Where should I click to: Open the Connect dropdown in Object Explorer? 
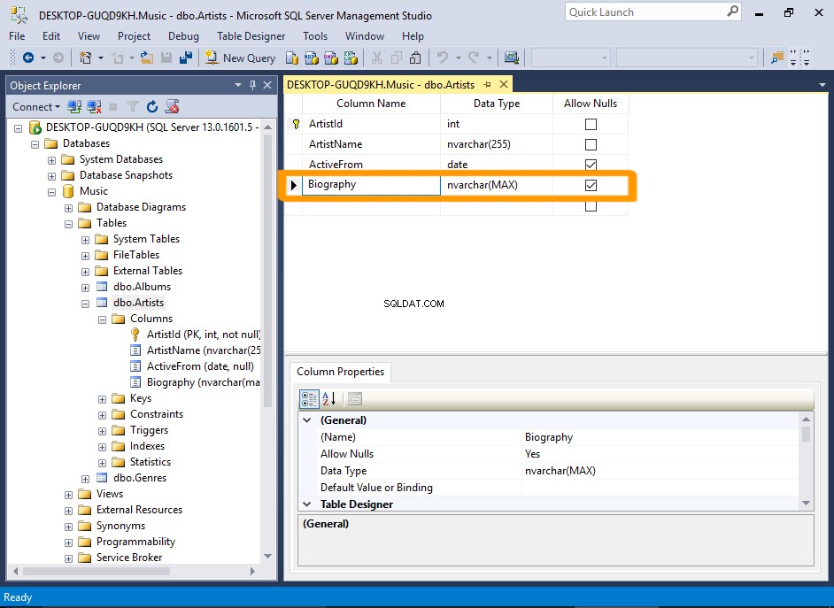click(x=36, y=107)
